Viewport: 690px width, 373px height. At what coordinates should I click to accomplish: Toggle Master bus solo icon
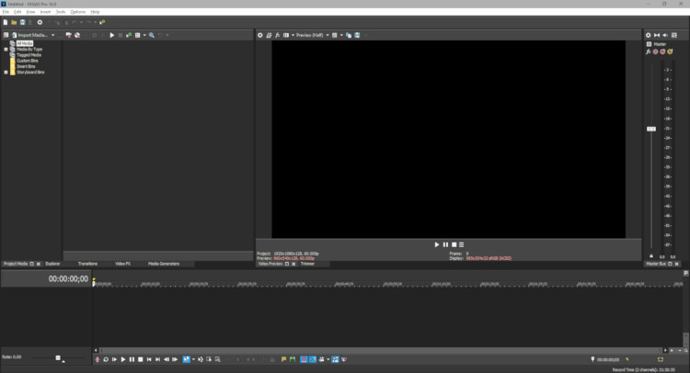point(670,51)
